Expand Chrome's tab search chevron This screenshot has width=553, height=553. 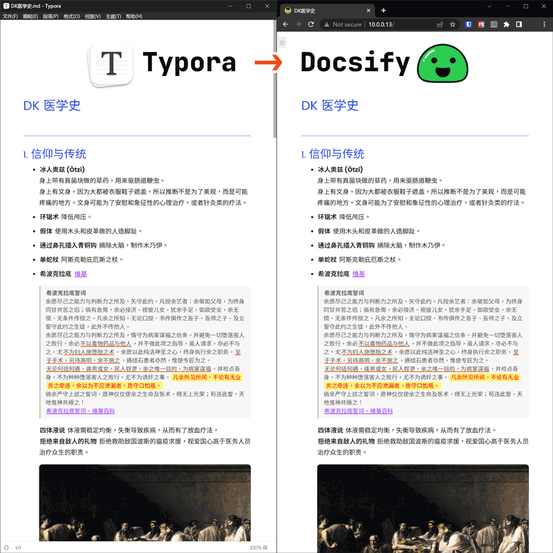point(489,6)
